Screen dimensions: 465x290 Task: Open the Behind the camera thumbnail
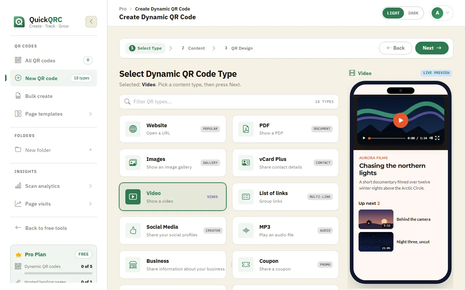tap(376, 219)
